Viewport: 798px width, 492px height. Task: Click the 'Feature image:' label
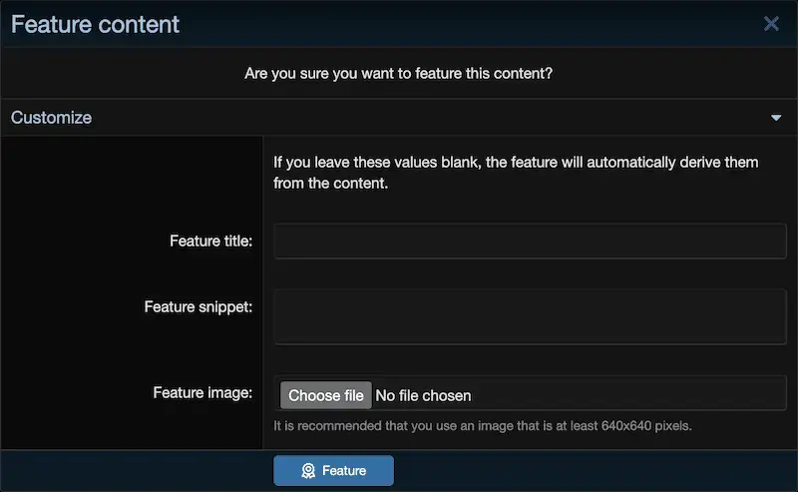[202, 392]
